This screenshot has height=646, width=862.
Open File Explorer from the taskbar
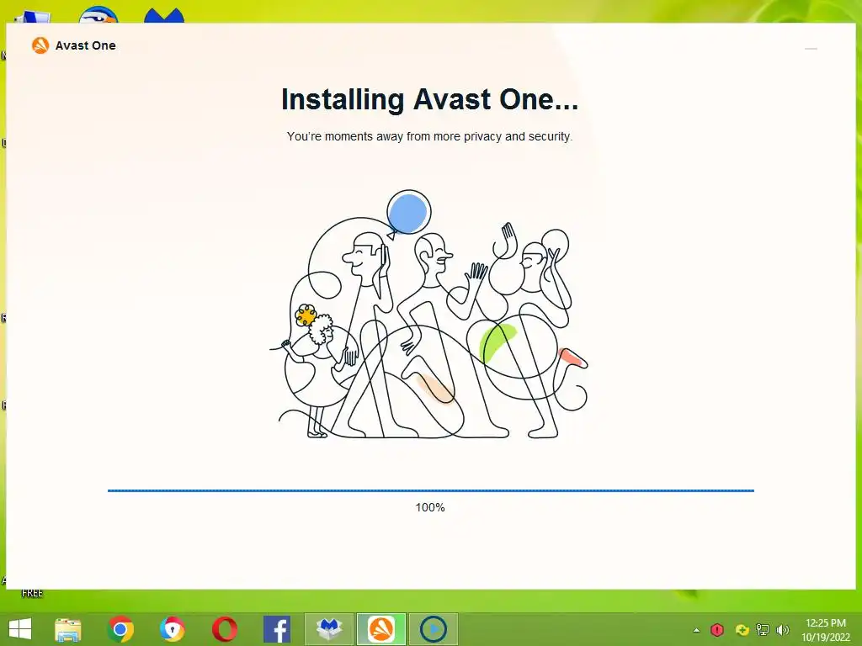(x=68, y=629)
